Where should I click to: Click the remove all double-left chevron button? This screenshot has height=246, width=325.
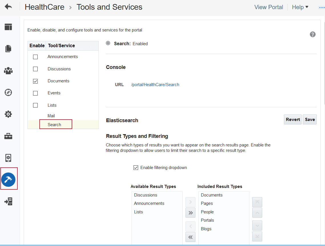coord(191,237)
